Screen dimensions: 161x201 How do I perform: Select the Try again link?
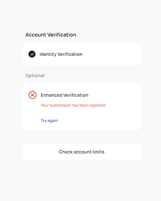pos(49,121)
